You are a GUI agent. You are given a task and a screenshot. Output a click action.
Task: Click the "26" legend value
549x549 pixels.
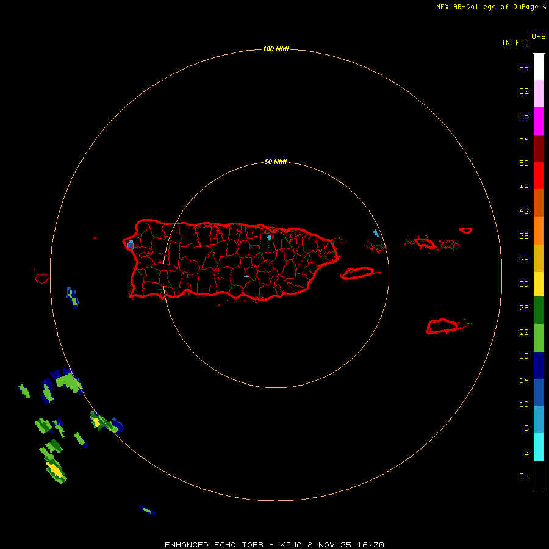[x=524, y=308]
